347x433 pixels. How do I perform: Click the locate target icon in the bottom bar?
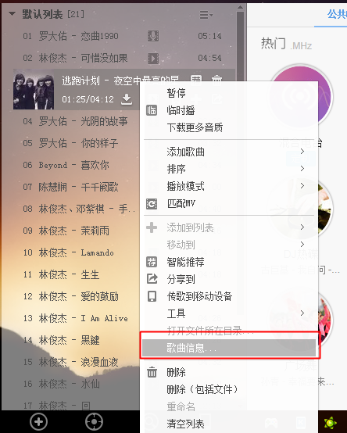[94, 422]
